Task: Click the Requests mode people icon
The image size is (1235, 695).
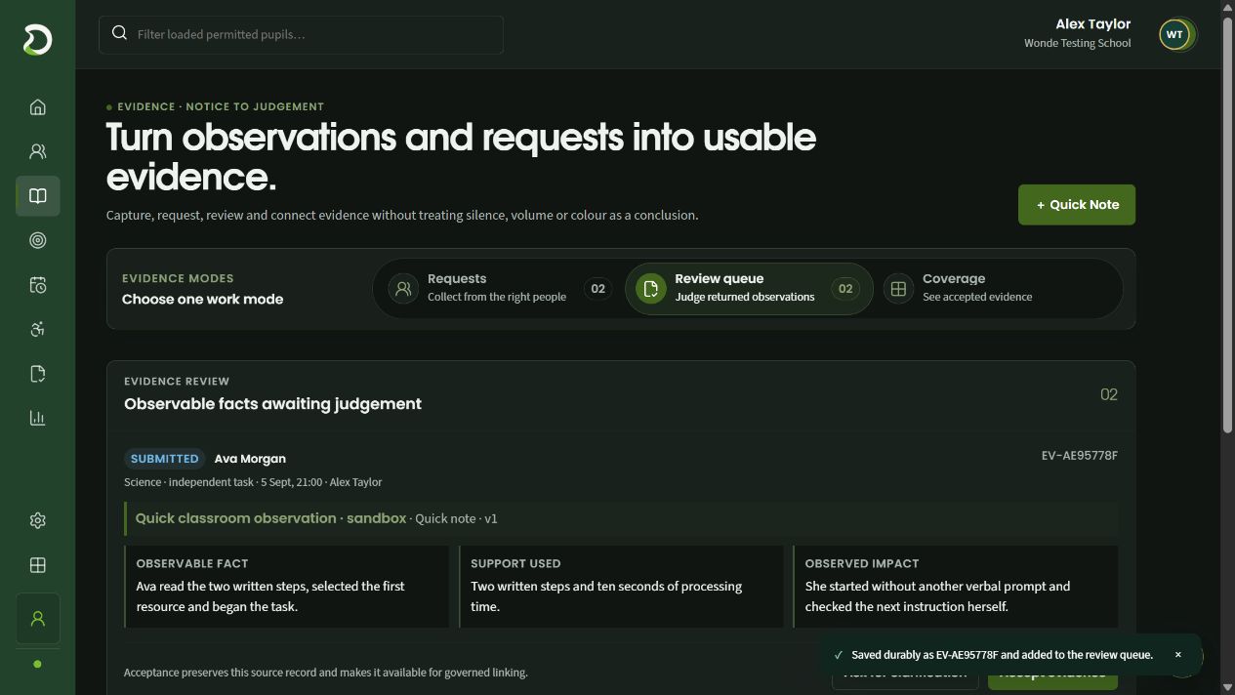Action: coord(403,288)
